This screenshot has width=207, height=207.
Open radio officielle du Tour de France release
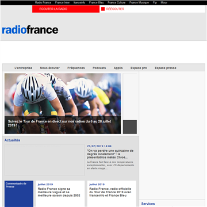[x=110, y=192]
